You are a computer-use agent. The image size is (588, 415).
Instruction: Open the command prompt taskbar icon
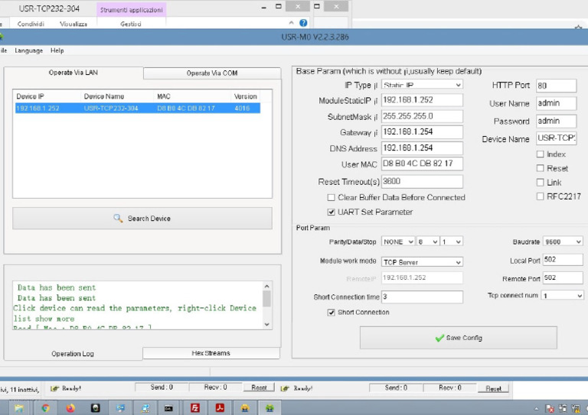(x=168, y=408)
